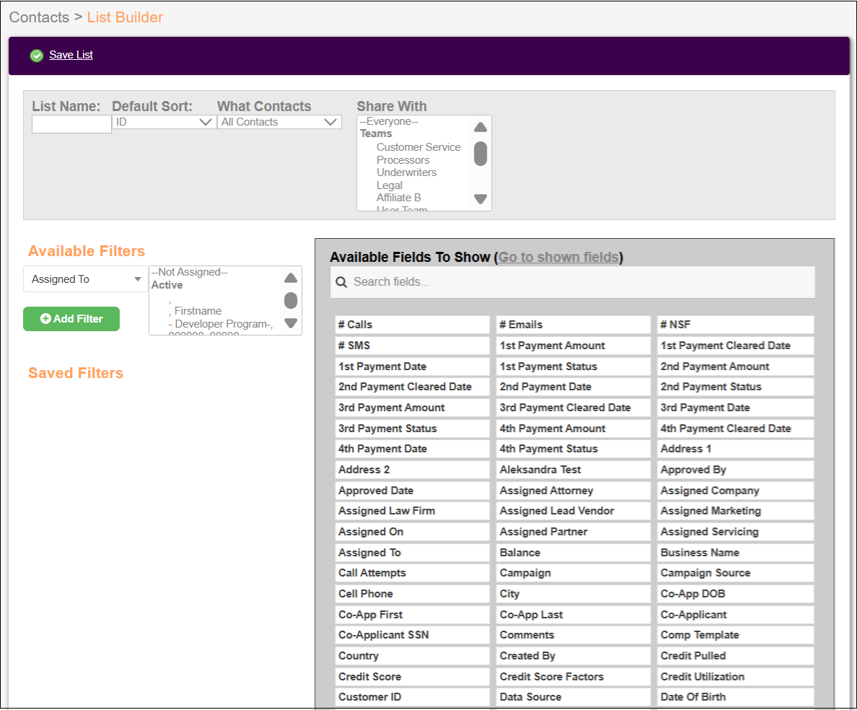
Task: Add the # Calls field
Action: coord(412,325)
